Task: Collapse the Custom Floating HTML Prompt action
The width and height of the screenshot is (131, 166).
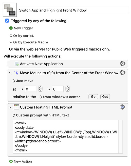Action: pos(10,107)
